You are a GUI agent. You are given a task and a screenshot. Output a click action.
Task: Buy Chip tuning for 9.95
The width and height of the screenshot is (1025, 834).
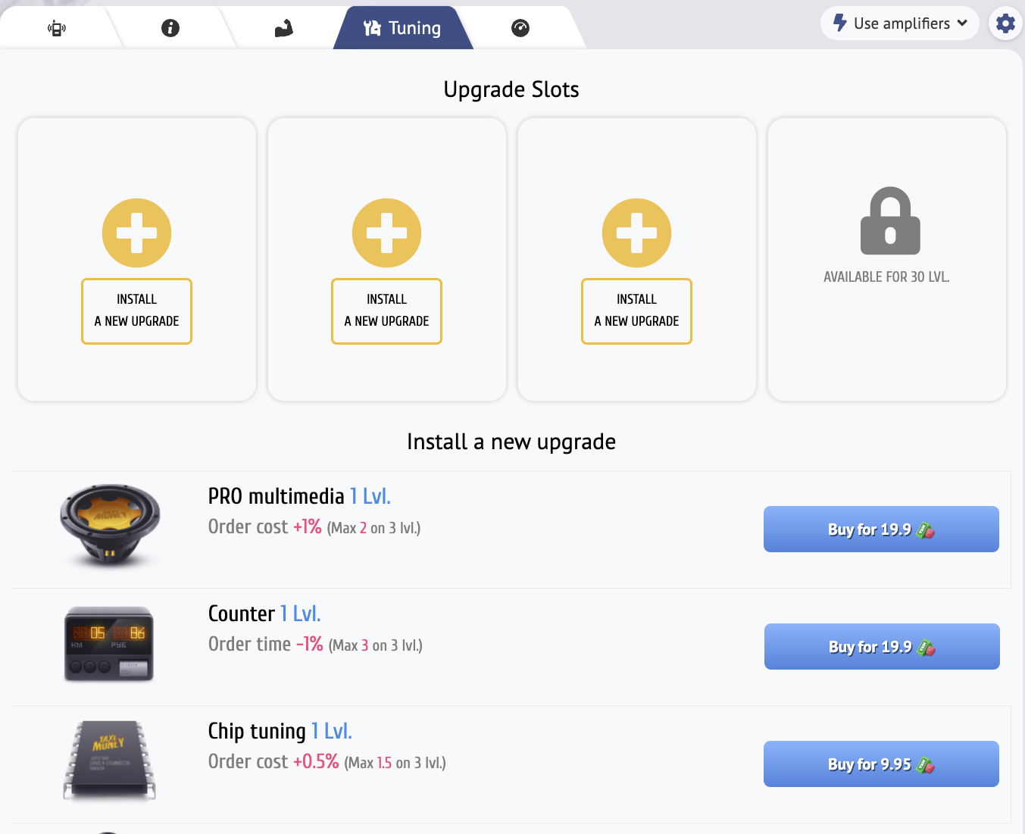[x=881, y=764]
